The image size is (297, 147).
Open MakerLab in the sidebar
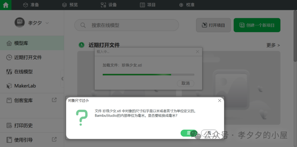[x=32, y=86]
